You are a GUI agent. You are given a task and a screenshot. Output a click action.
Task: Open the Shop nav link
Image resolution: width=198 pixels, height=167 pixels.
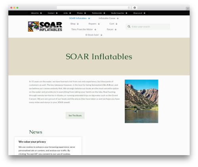(x=73, y=24)
